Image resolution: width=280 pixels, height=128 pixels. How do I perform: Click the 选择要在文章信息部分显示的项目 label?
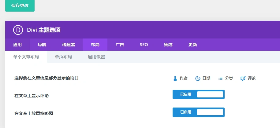point(47,78)
